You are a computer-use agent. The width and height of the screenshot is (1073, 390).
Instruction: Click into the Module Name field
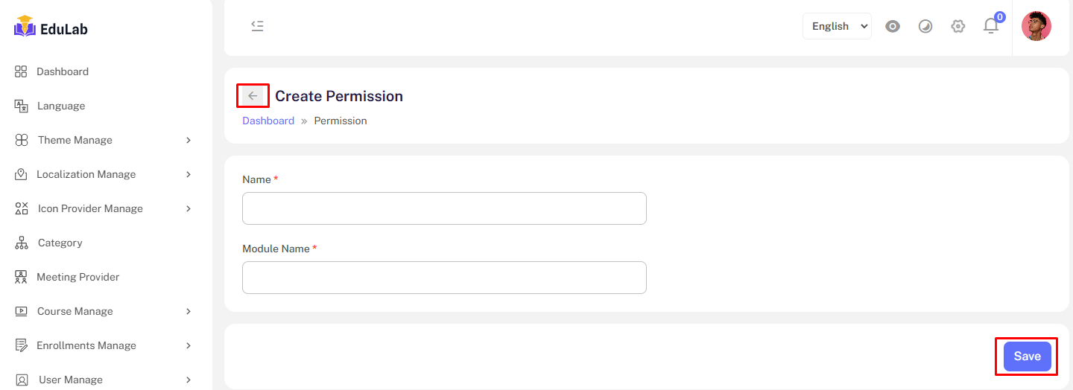(444, 278)
